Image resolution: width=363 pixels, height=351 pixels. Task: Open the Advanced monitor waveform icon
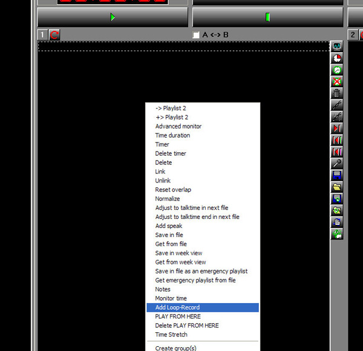337,47
